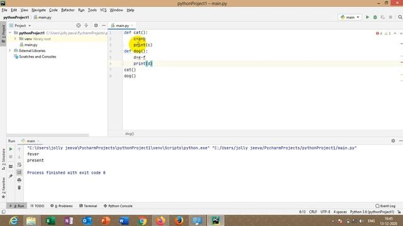Click dog() breadcrumb below editor

(130, 134)
